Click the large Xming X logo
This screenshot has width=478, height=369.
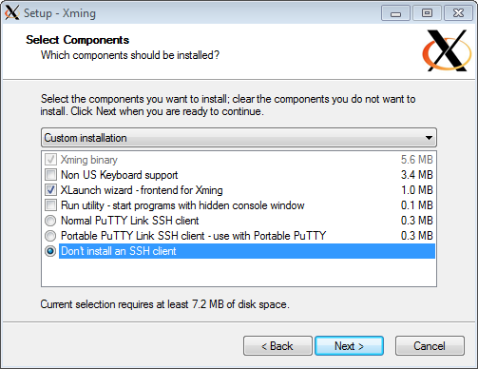click(447, 50)
